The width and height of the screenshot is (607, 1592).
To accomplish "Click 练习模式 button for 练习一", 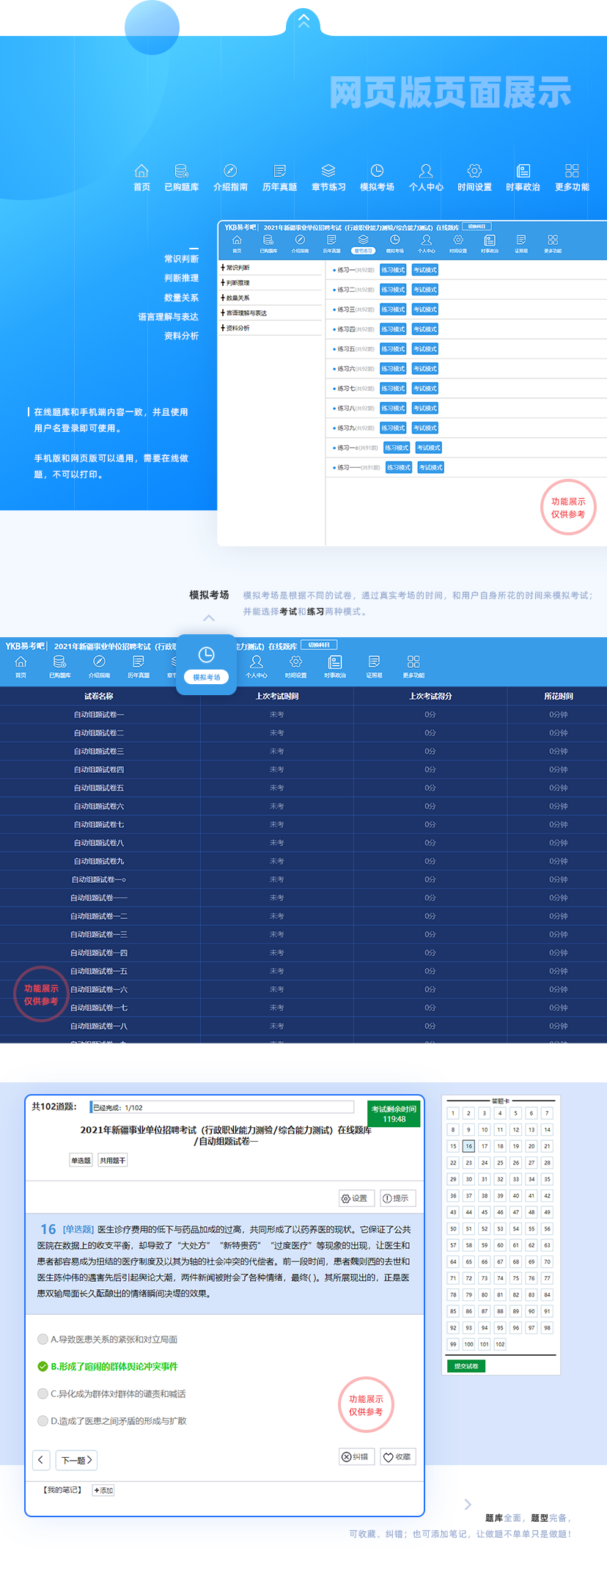I will click(x=393, y=270).
